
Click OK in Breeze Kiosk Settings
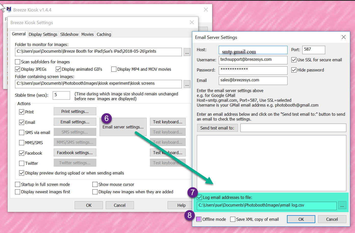(x=89, y=205)
